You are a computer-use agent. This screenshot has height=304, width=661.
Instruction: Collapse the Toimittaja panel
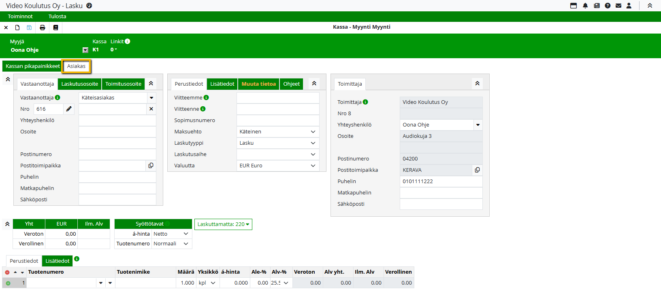click(x=477, y=83)
